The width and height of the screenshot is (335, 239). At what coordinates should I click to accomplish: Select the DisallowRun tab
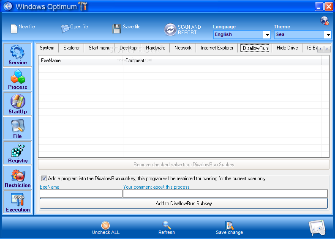click(255, 48)
